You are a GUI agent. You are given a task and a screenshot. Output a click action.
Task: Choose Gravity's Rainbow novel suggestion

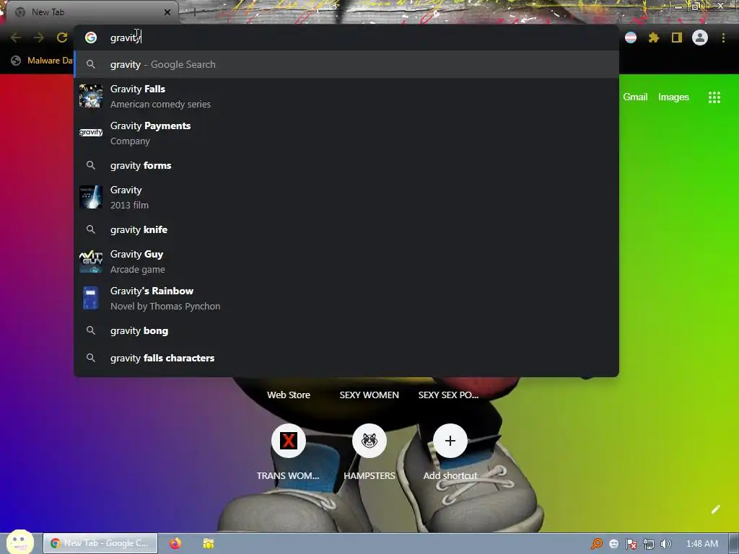[346, 298]
